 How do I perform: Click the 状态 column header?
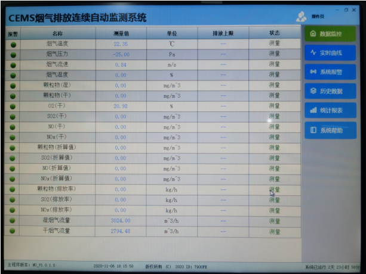pos(275,33)
